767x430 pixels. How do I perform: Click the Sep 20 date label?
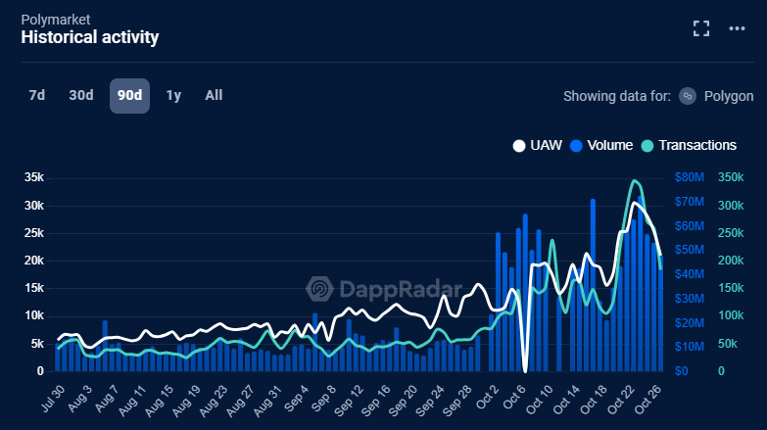click(x=403, y=401)
